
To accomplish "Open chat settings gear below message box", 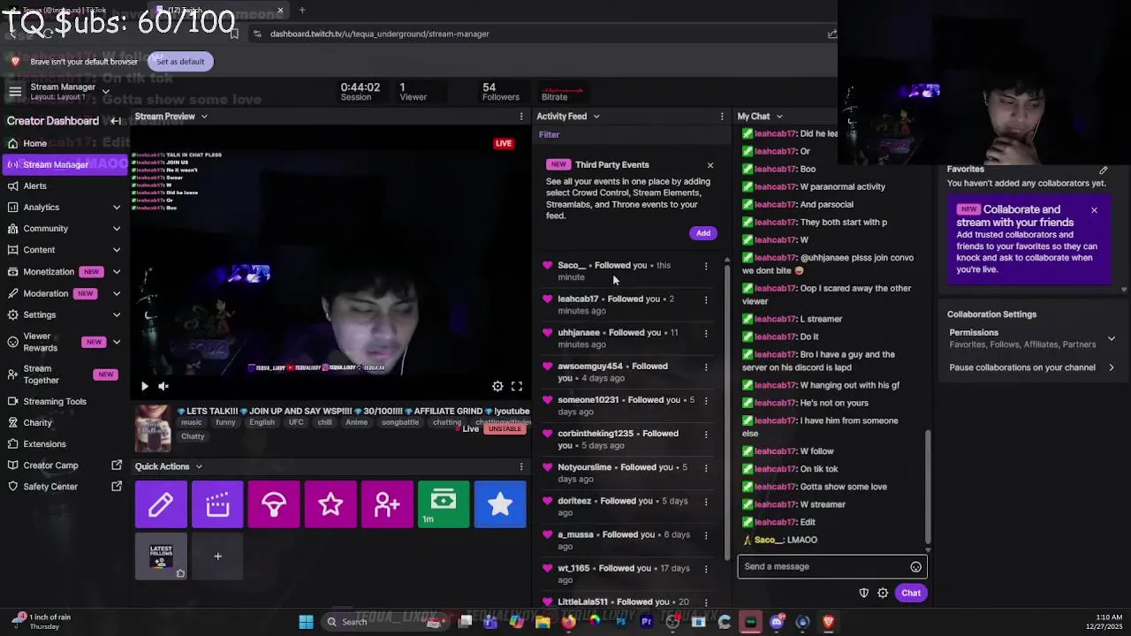I will coord(883,594).
